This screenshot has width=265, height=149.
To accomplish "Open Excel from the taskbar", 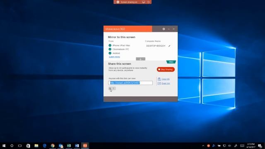I will (x=69, y=146).
